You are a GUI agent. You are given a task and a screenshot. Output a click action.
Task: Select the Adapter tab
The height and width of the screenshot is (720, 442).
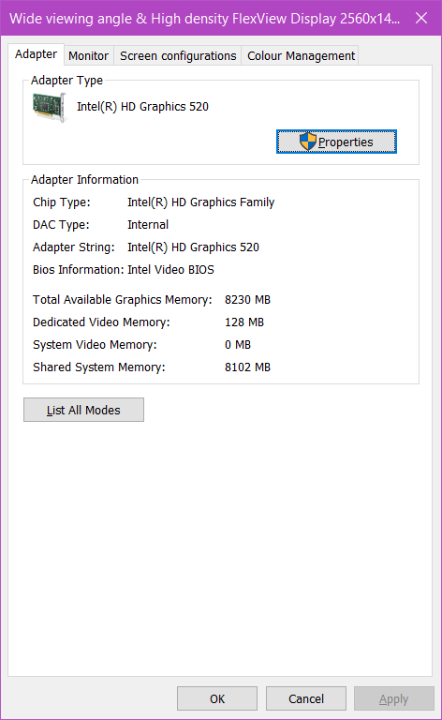(x=37, y=54)
